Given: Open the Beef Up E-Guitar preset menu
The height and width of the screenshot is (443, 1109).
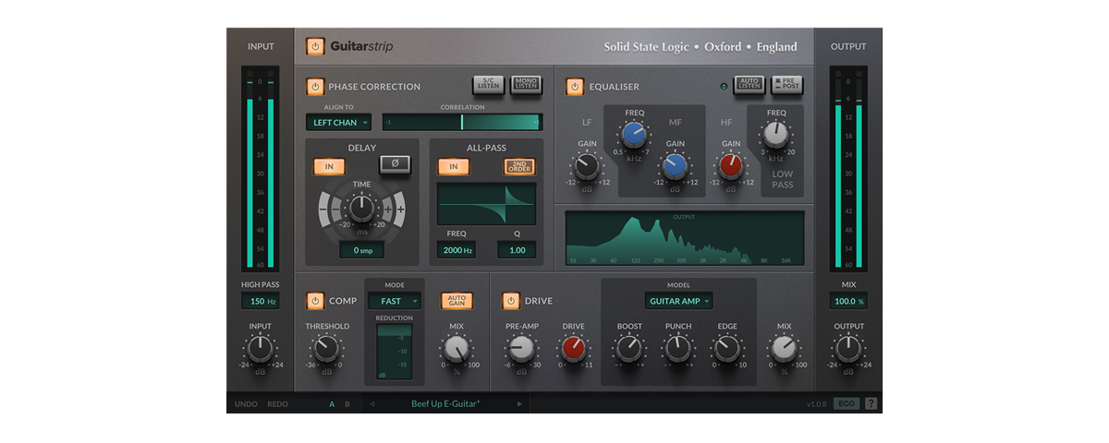Looking at the screenshot, I should [445, 404].
